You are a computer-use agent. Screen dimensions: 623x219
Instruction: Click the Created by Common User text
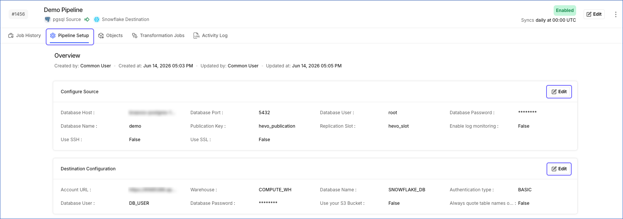[x=82, y=66]
